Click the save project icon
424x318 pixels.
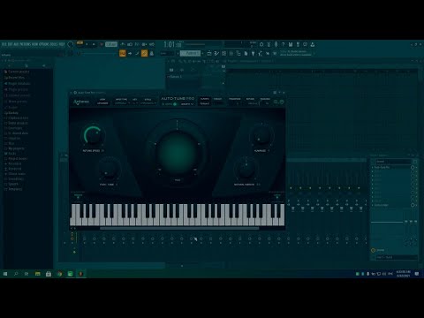click(291, 44)
